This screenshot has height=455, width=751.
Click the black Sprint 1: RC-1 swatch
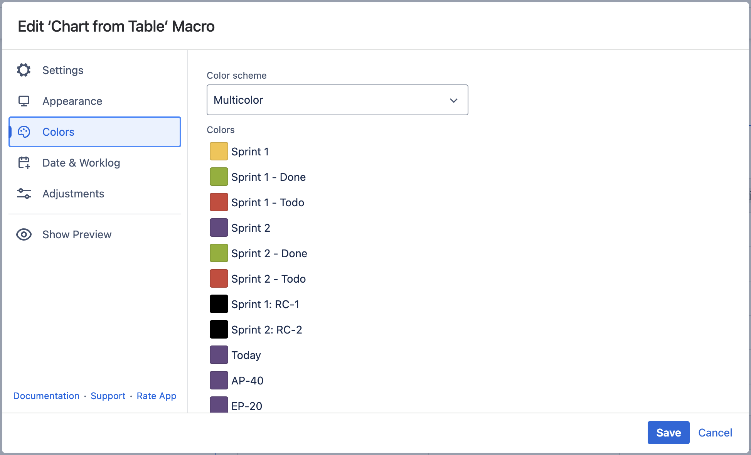(x=219, y=304)
